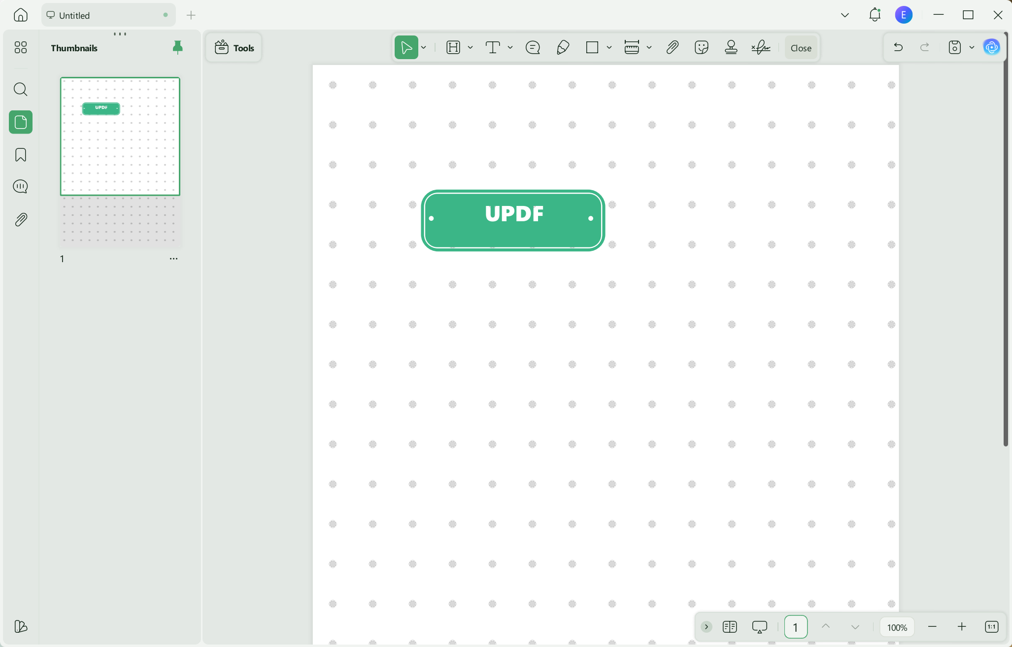Image resolution: width=1012 pixels, height=647 pixels.
Task: Click the page number field showing 1
Action: coord(796,627)
